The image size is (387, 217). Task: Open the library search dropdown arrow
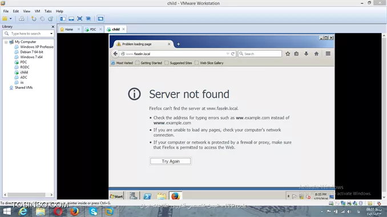pyautogui.click(x=51, y=34)
